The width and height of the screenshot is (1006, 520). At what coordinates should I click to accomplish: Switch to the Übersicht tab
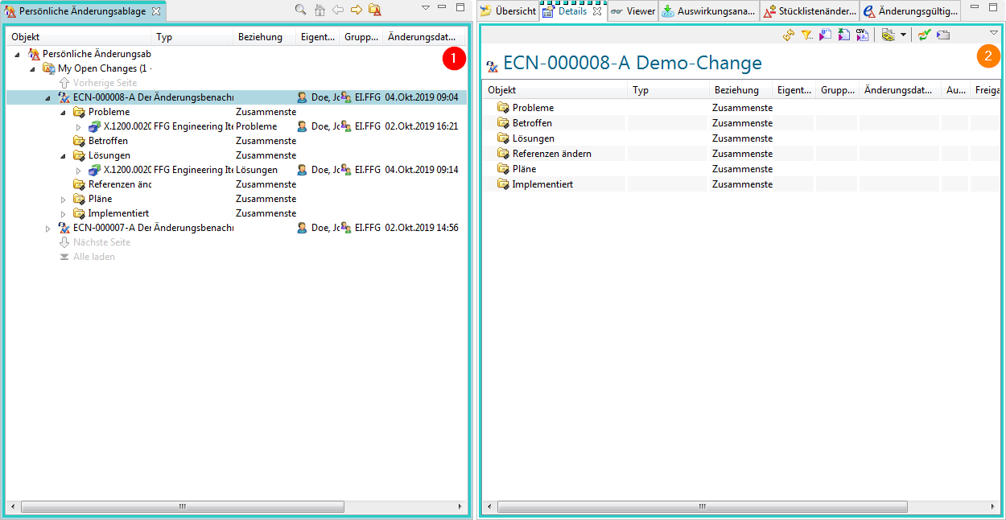(x=509, y=11)
